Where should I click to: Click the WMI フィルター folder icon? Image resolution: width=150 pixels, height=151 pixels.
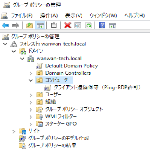coord(39,117)
